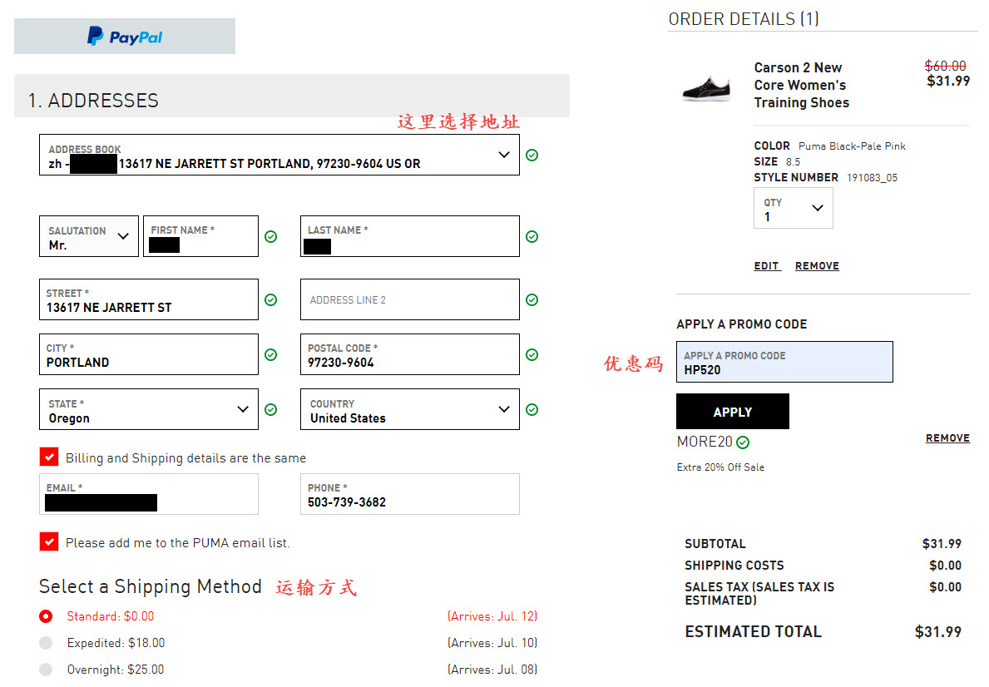
Task: Open the Country dropdown
Action: point(410,409)
